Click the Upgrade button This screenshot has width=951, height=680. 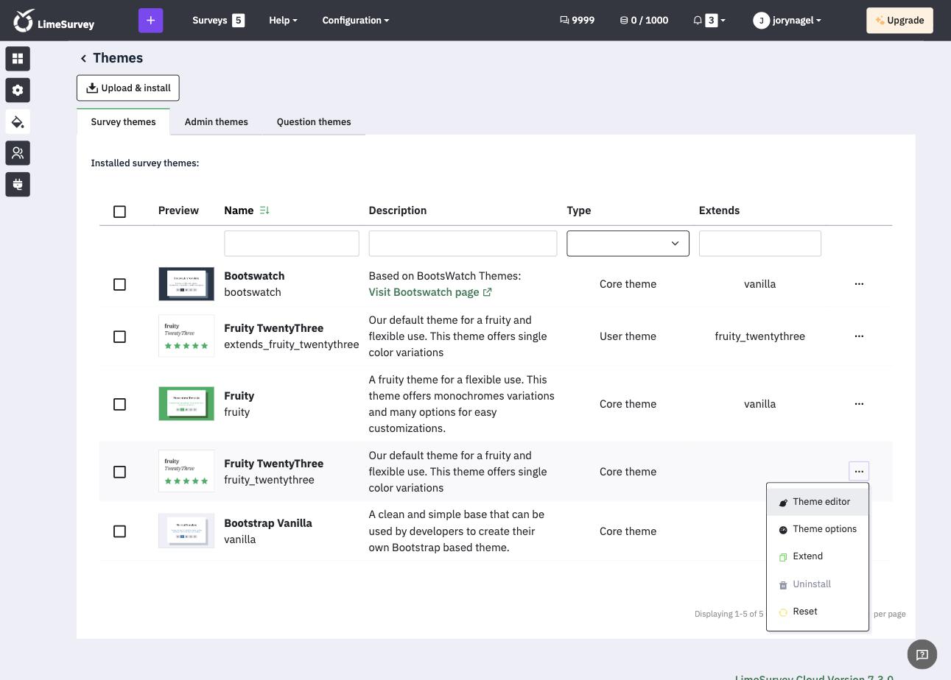pos(899,21)
